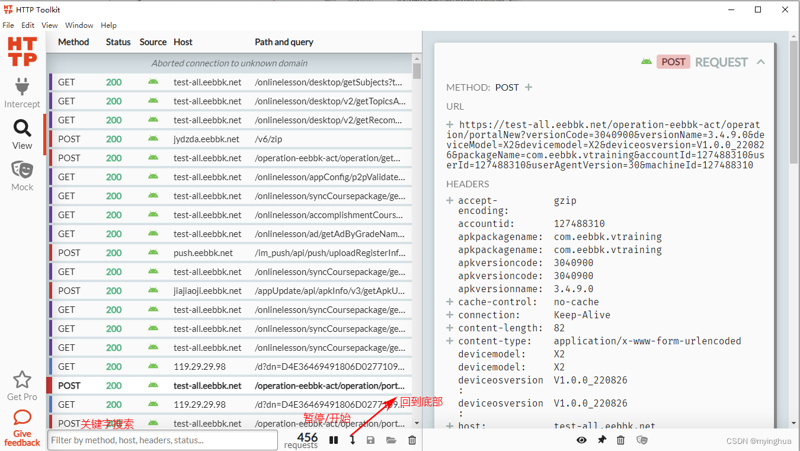Enable auto-scroll to bottom of list
The image size is (800, 451).
tap(352, 440)
